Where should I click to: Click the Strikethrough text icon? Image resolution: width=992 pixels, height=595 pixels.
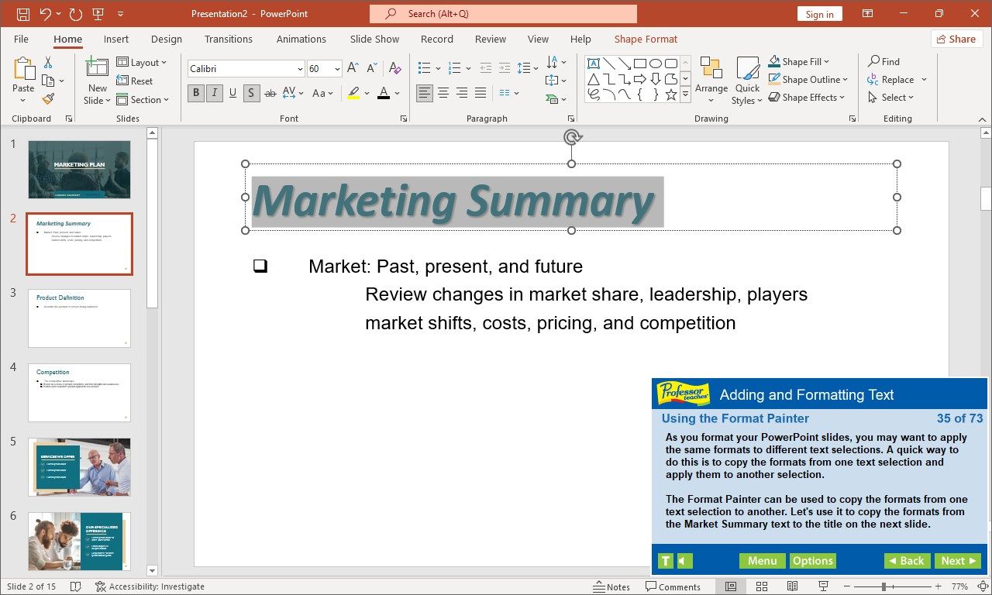click(x=270, y=93)
